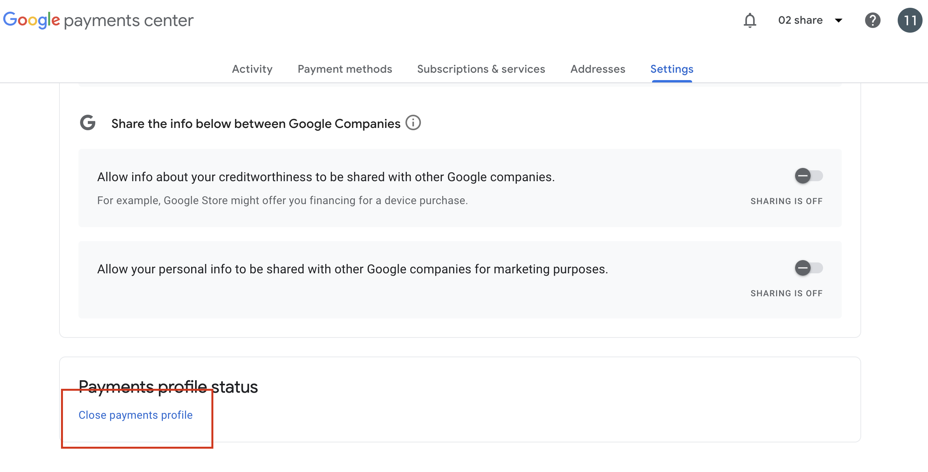This screenshot has height=472, width=928.
Task: Click 'Share the info below between Google Companies' heading
Action: pos(256,124)
